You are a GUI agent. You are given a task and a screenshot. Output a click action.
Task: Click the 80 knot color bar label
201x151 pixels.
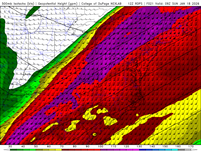[x=75, y=146]
